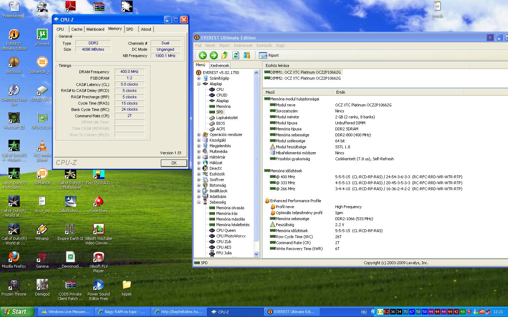Expand the Operációs rendszer tree node

click(x=199, y=135)
